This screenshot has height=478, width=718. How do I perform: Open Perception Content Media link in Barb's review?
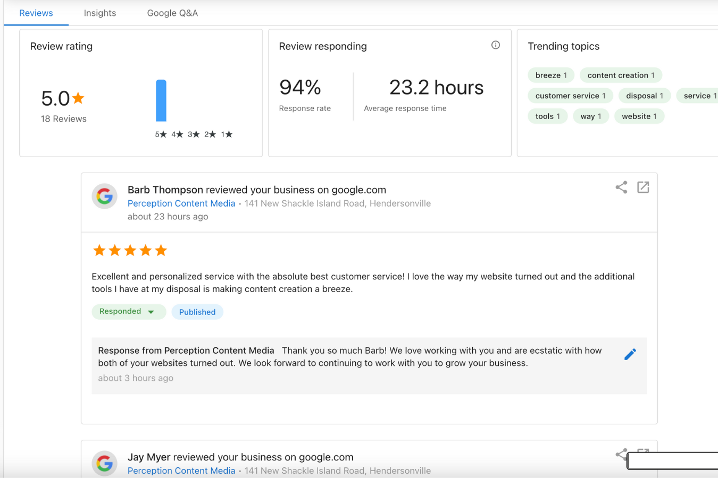point(181,203)
